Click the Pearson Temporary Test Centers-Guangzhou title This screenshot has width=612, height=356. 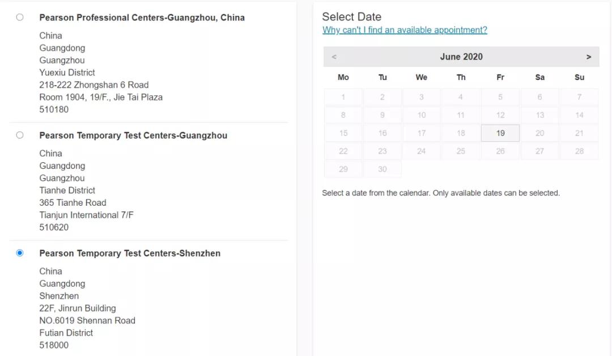[133, 135]
